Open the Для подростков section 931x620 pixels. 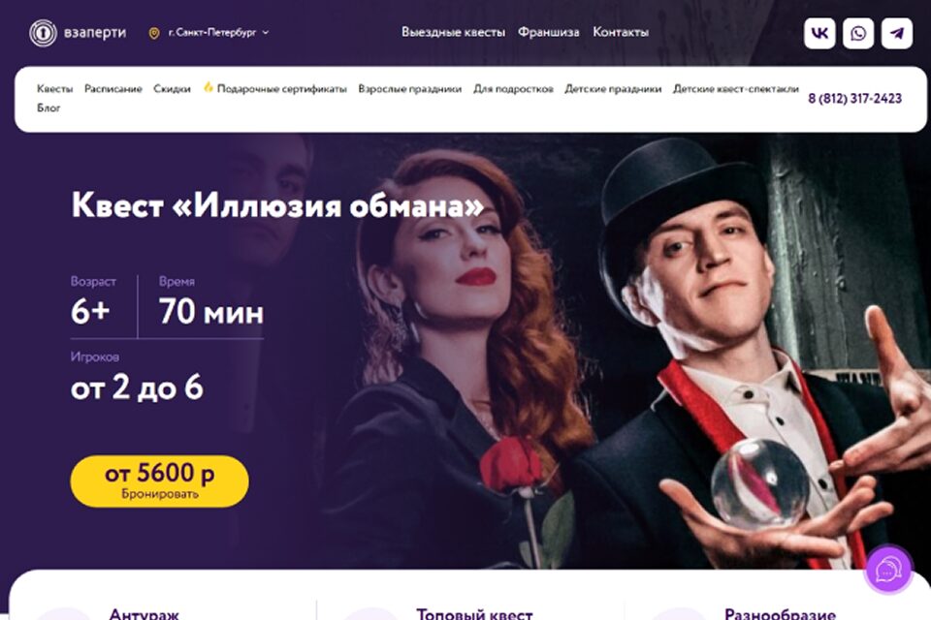click(x=513, y=89)
